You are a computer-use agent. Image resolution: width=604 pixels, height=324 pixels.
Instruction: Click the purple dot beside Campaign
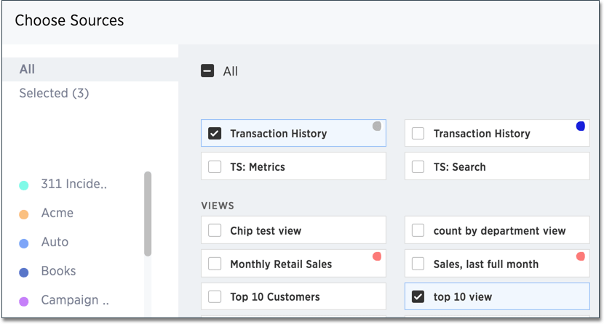coord(24,301)
